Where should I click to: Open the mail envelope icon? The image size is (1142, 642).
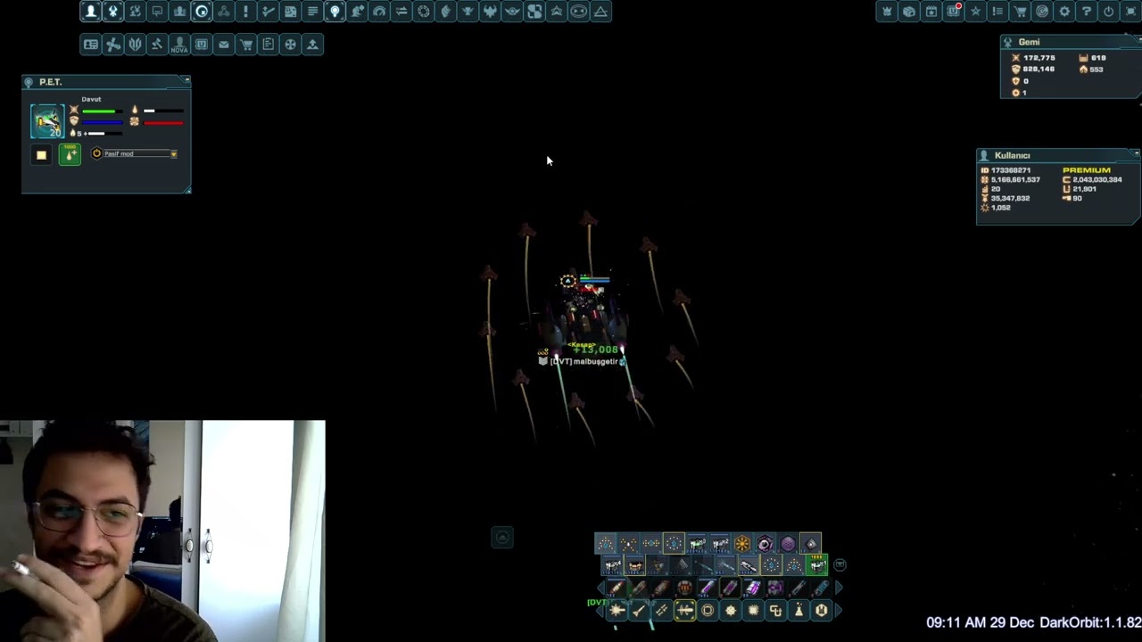[224, 44]
